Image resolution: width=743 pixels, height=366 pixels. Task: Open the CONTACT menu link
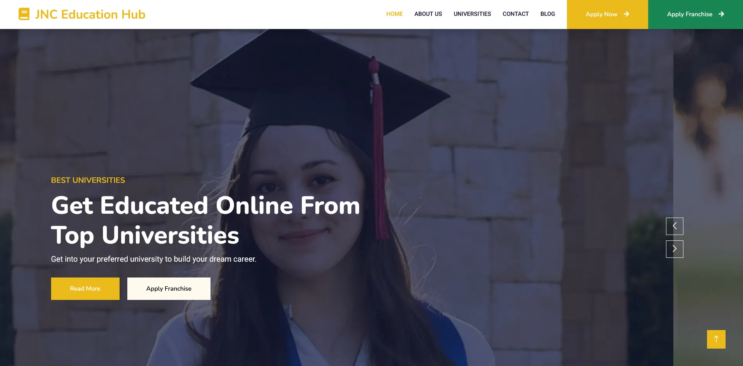pos(515,14)
